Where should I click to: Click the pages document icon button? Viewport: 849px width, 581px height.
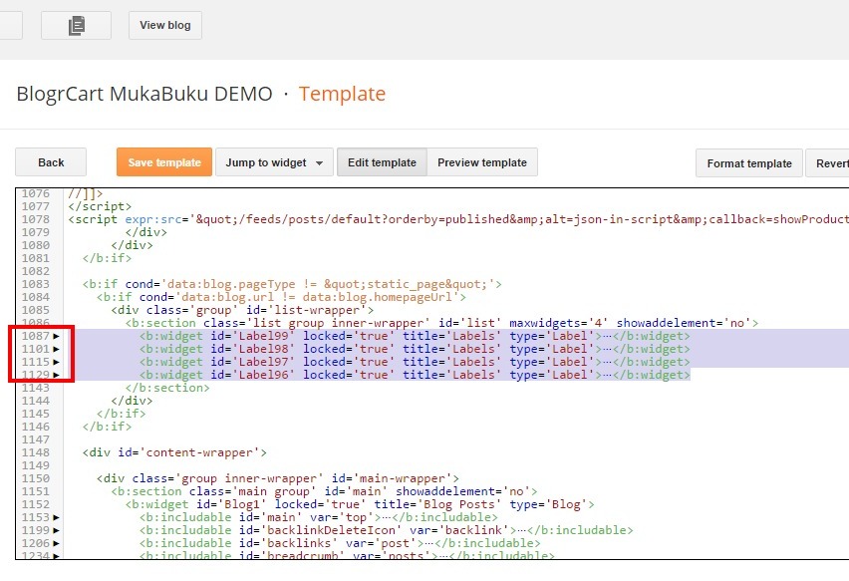pyautogui.click(x=77, y=26)
